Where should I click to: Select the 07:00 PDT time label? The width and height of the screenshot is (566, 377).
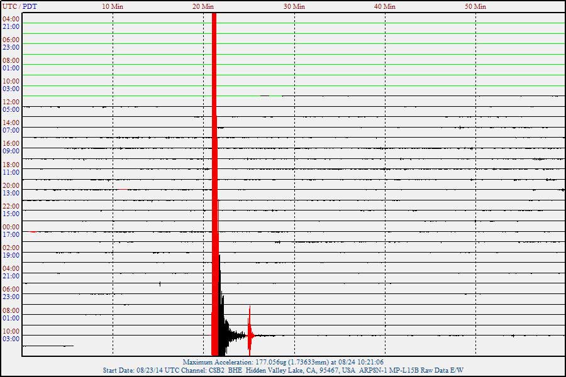point(11,130)
